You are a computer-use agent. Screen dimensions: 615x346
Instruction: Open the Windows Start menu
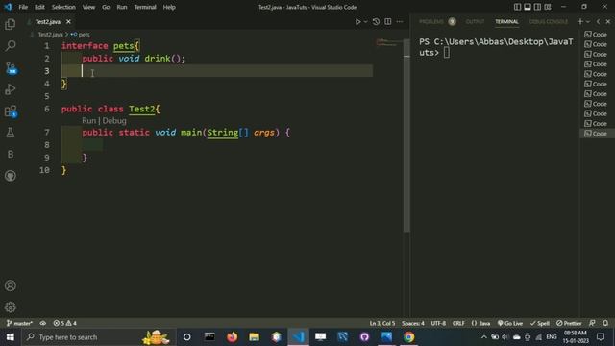pos(11,337)
